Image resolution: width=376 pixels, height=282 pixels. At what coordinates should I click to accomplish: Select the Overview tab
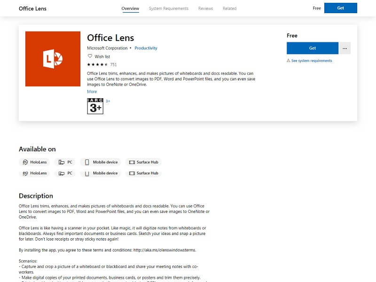130,8
